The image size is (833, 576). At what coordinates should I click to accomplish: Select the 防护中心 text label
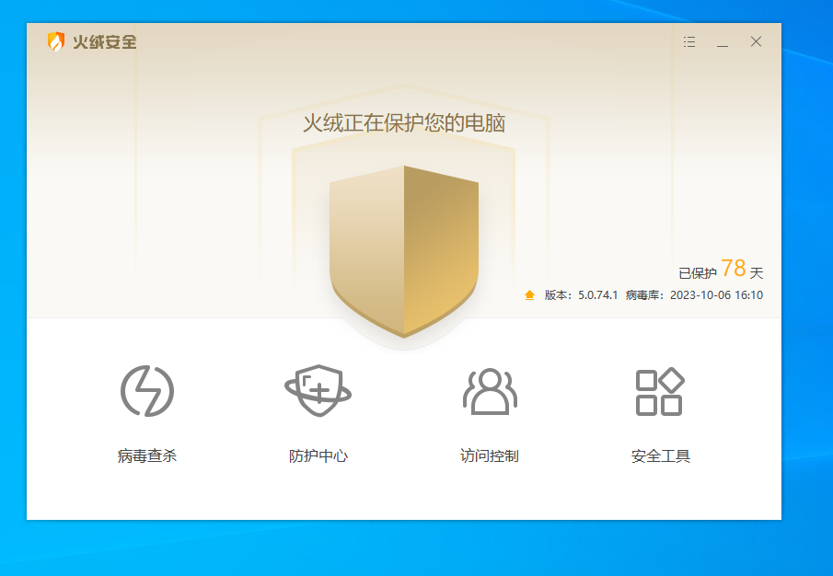pos(318,455)
